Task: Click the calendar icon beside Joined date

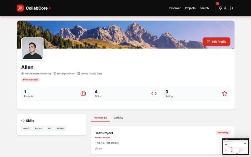Action: (x=78, y=74)
